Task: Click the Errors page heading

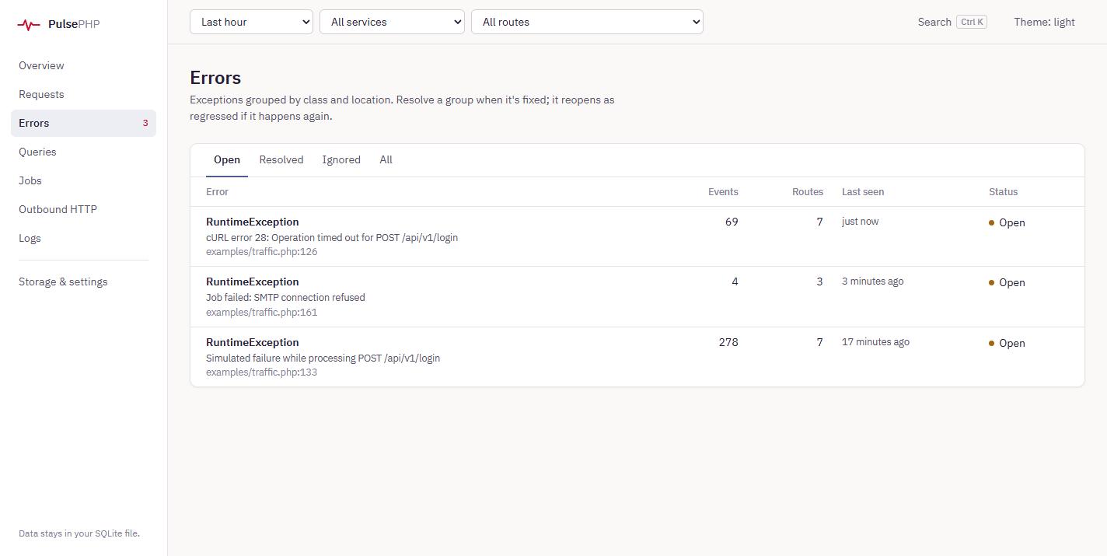Action: click(215, 78)
